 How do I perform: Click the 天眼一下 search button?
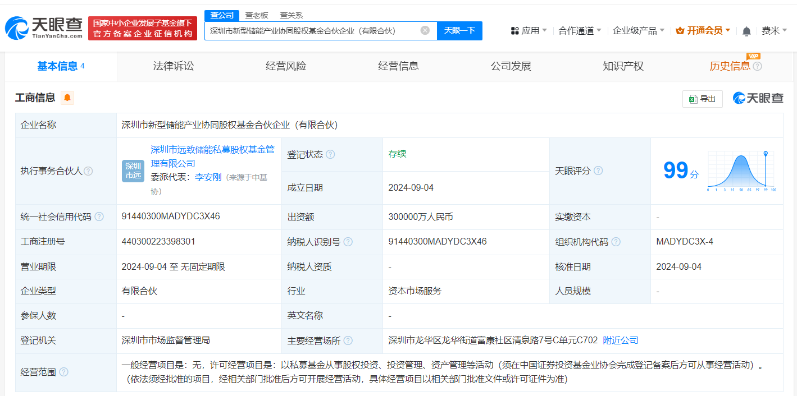[x=461, y=30]
